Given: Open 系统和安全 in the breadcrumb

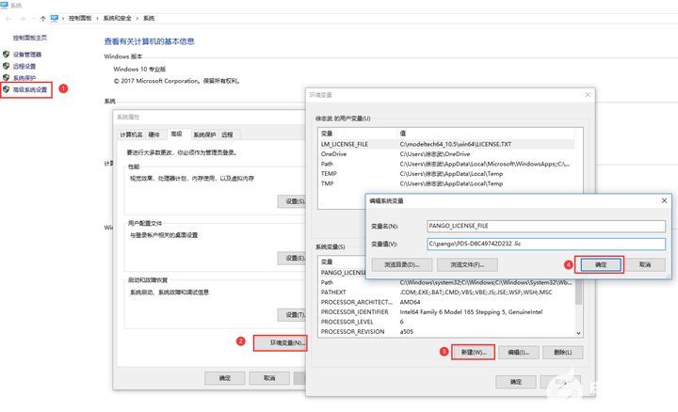Looking at the screenshot, I should [117, 18].
